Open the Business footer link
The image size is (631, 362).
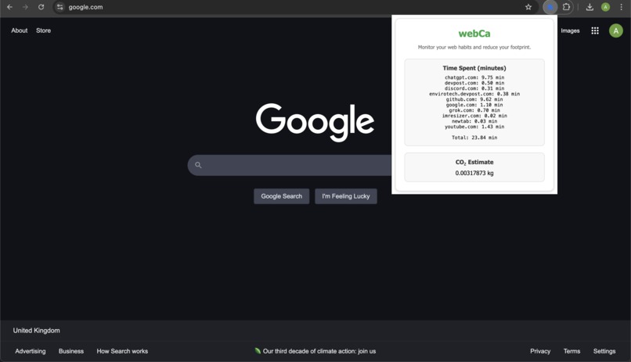click(71, 351)
